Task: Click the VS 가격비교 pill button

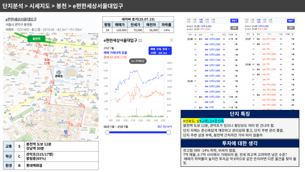Action: (138, 61)
